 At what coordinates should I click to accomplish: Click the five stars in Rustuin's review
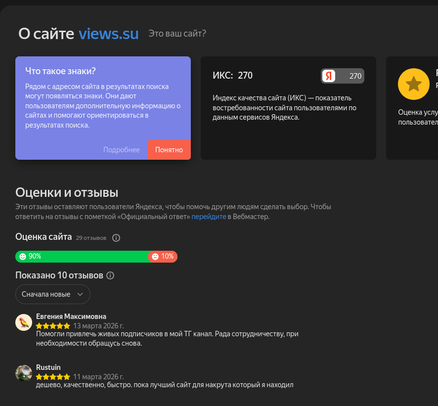pyautogui.click(x=53, y=377)
